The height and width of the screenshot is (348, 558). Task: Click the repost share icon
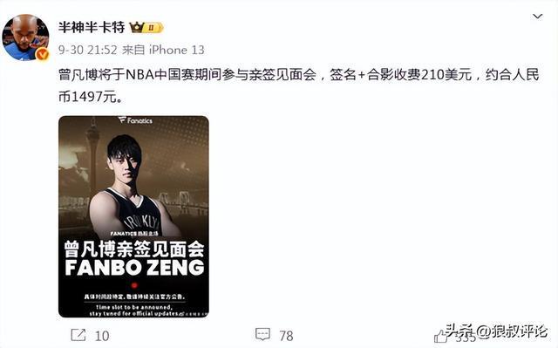coord(78,335)
